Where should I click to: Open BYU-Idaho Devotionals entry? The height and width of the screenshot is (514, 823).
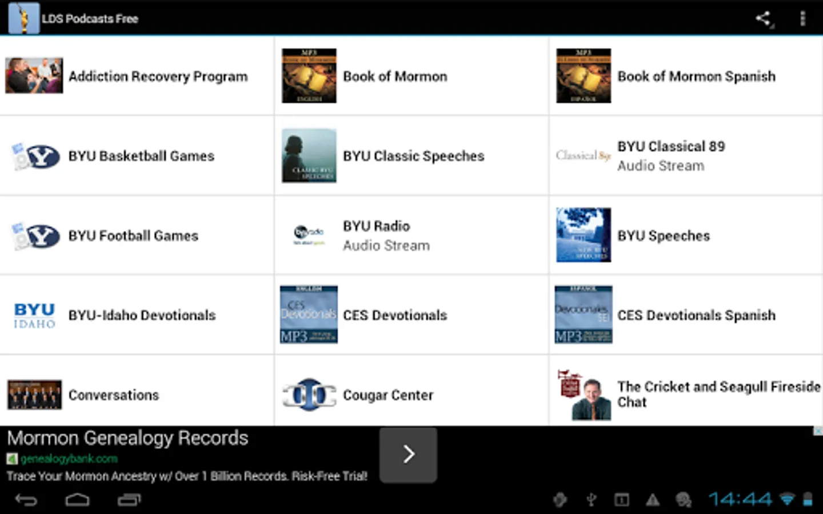[137, 315]
